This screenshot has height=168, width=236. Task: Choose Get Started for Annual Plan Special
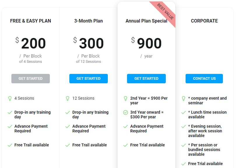(x=146, y=79)
